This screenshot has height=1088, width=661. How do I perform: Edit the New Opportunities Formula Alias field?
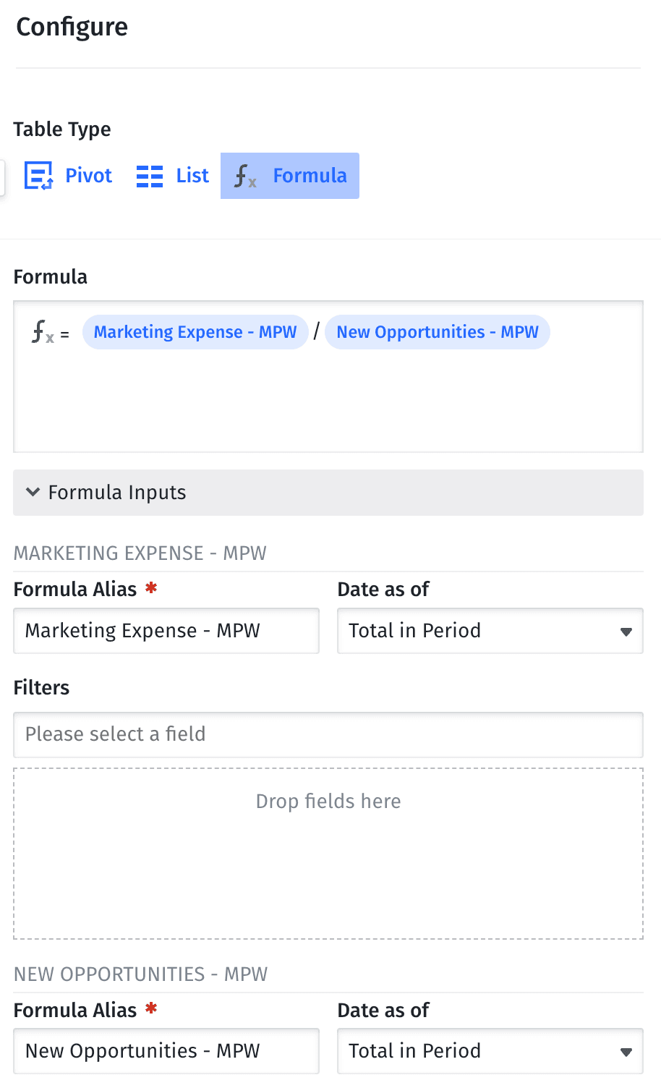pyautogui.click(x=166, y=1051)
